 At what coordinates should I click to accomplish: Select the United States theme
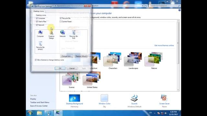tap(92, 80)
